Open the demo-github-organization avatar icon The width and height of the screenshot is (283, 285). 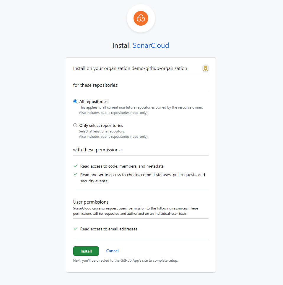(x=205, y=68)
